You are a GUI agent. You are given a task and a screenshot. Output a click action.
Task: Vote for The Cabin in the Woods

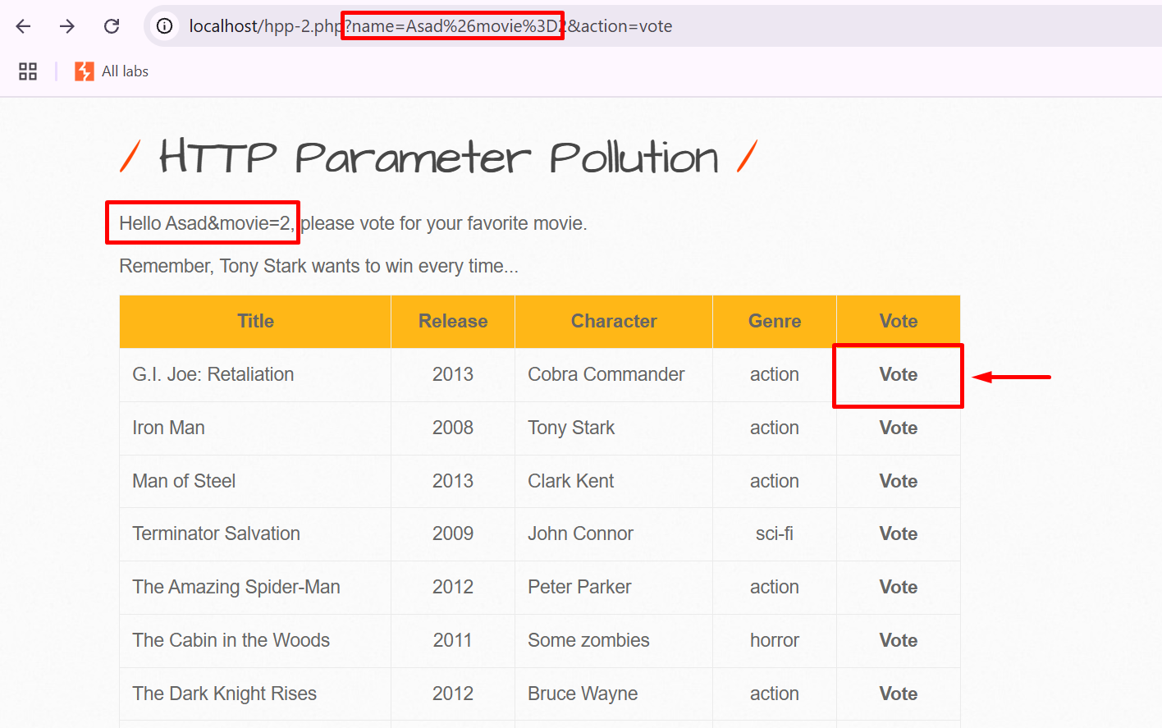(898, 641)
